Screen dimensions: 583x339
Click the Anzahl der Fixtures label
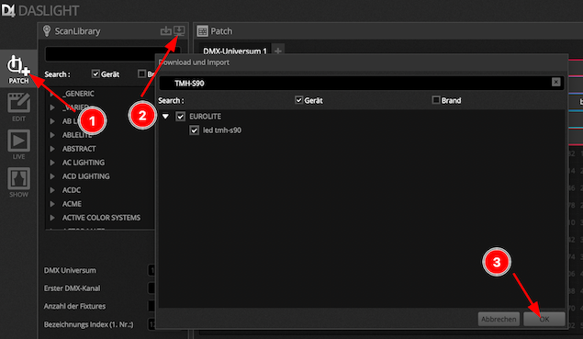coord(74,306)
